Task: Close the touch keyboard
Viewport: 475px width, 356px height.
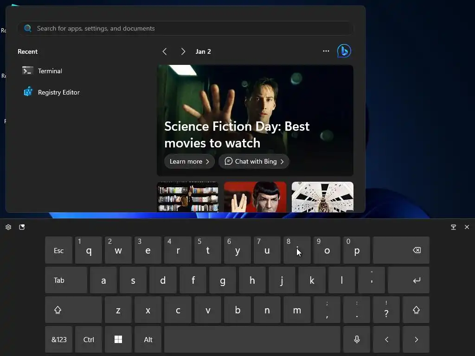Action: click(x=467, y=227)
